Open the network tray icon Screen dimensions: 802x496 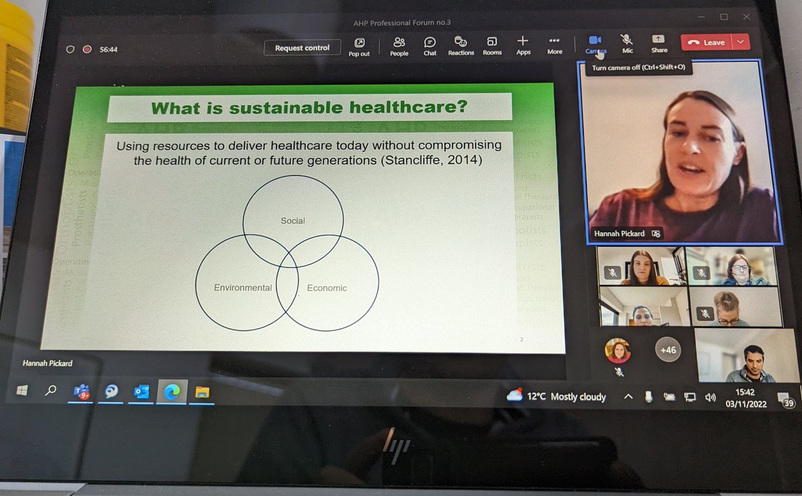(x=691, y=397)
